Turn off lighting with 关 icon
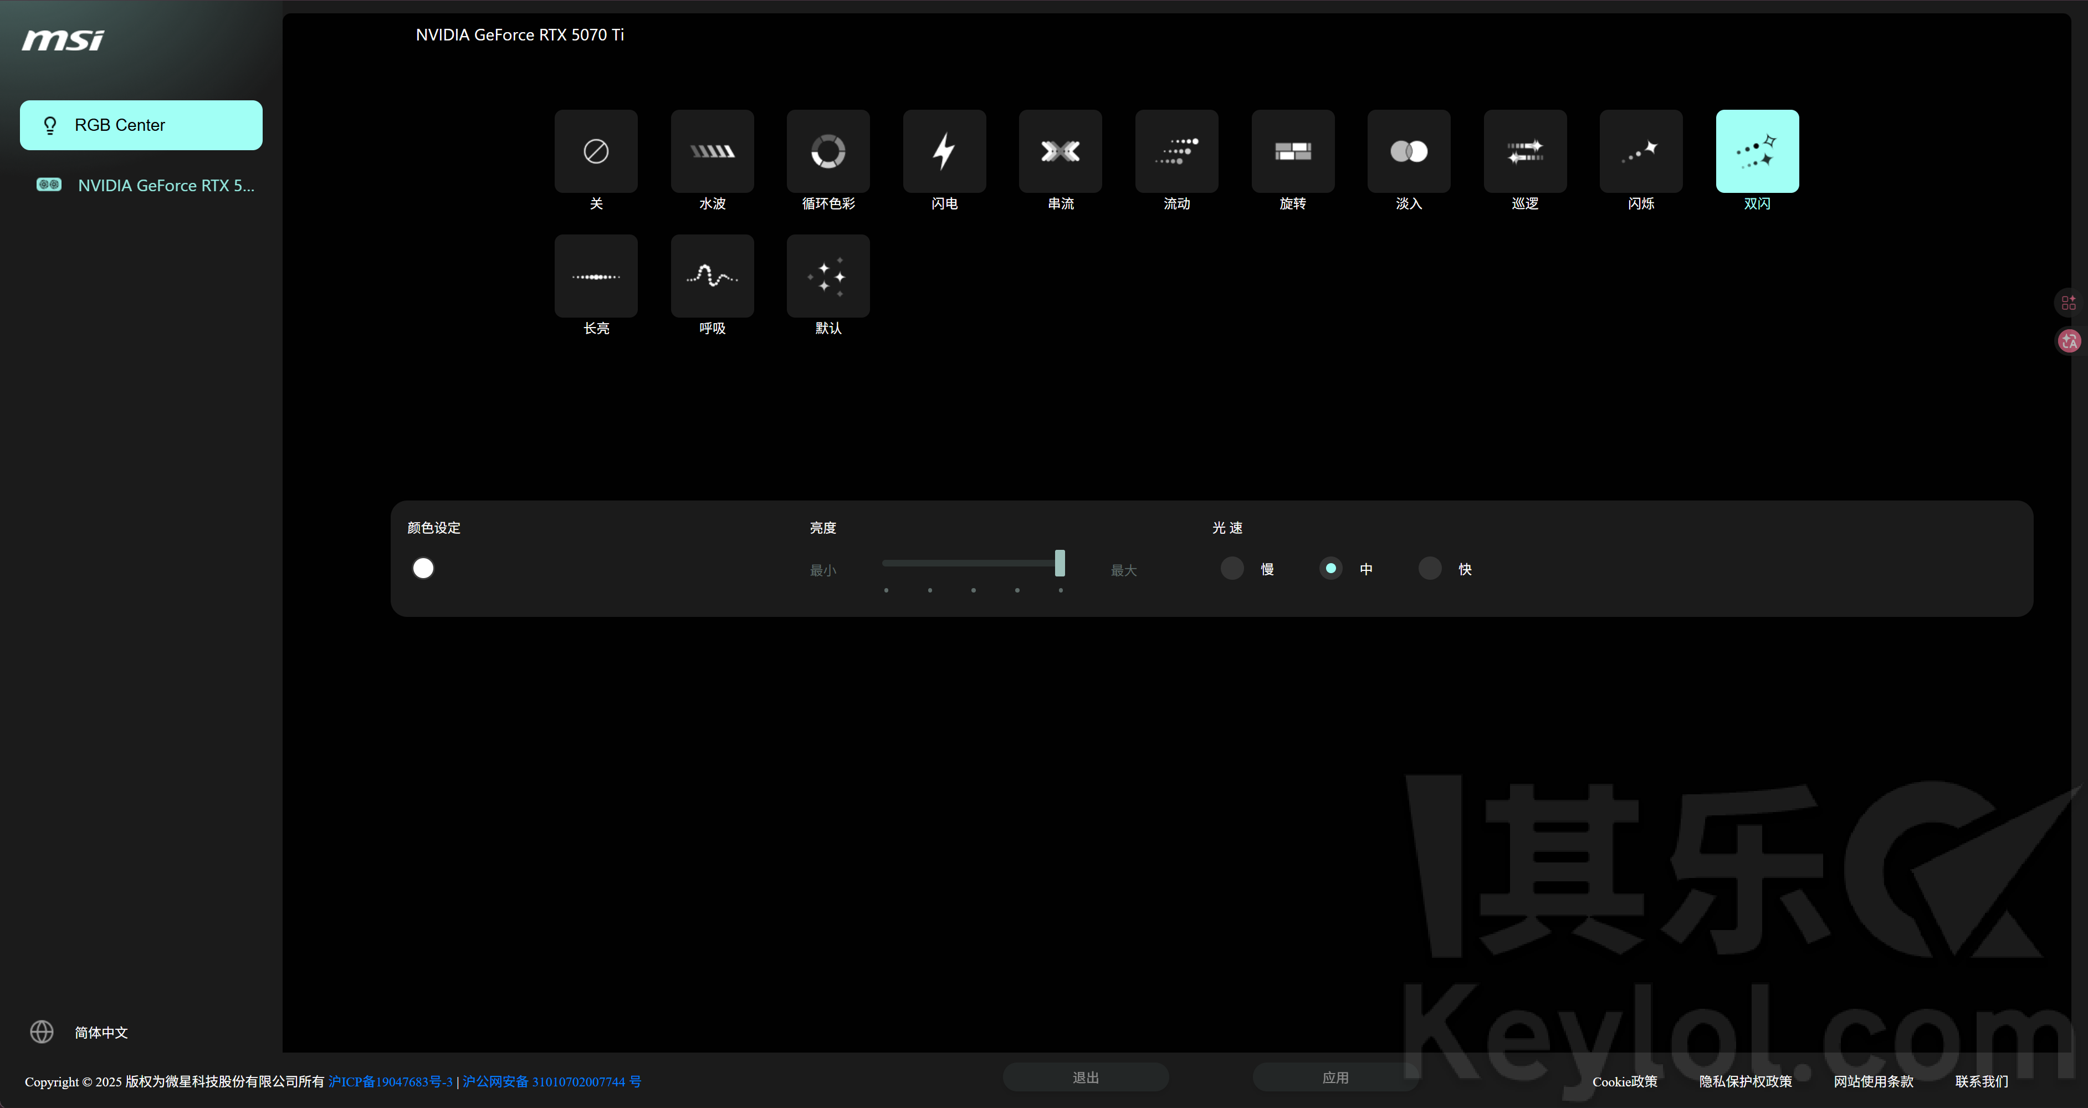2088x1108 pixels. [x=596, y=151]
